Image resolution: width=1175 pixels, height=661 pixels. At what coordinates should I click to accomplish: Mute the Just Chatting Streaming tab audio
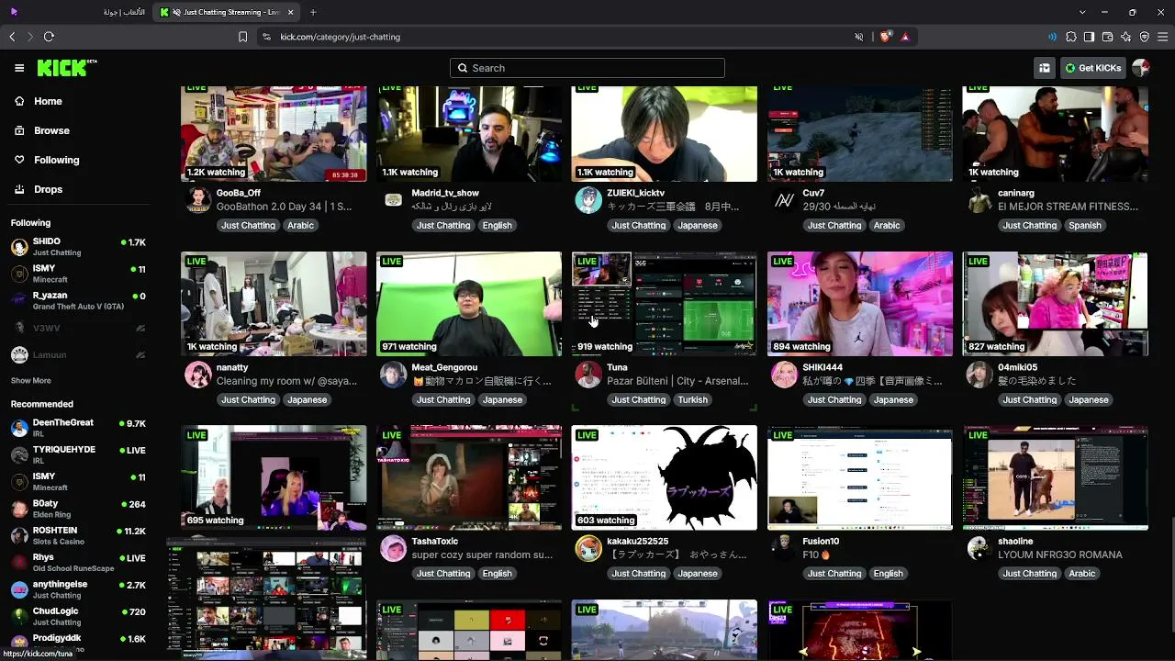pos(176,12)
